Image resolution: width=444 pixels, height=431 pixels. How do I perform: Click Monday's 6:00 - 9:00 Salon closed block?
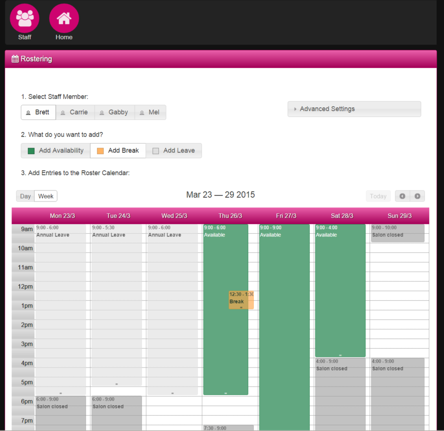[61, 413]
